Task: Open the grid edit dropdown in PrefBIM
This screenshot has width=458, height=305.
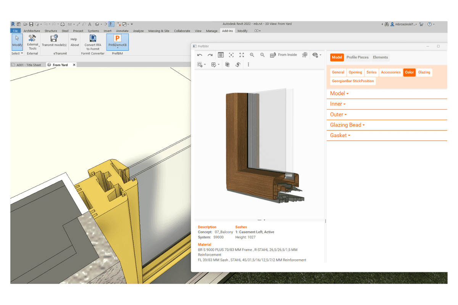Action: (x=215, y=65)
